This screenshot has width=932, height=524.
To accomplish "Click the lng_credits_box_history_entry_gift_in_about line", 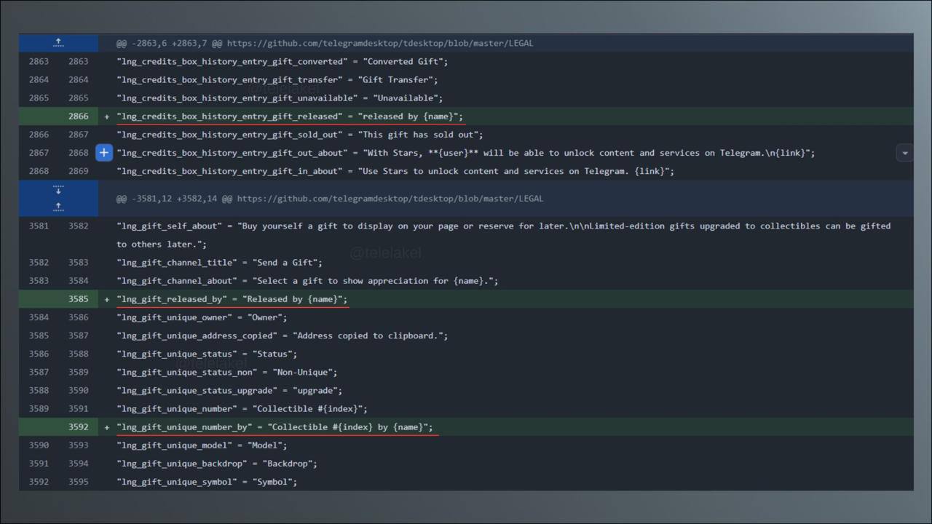I will pyautogui.click(x=395, y=171).
